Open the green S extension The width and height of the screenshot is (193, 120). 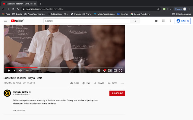164,9
